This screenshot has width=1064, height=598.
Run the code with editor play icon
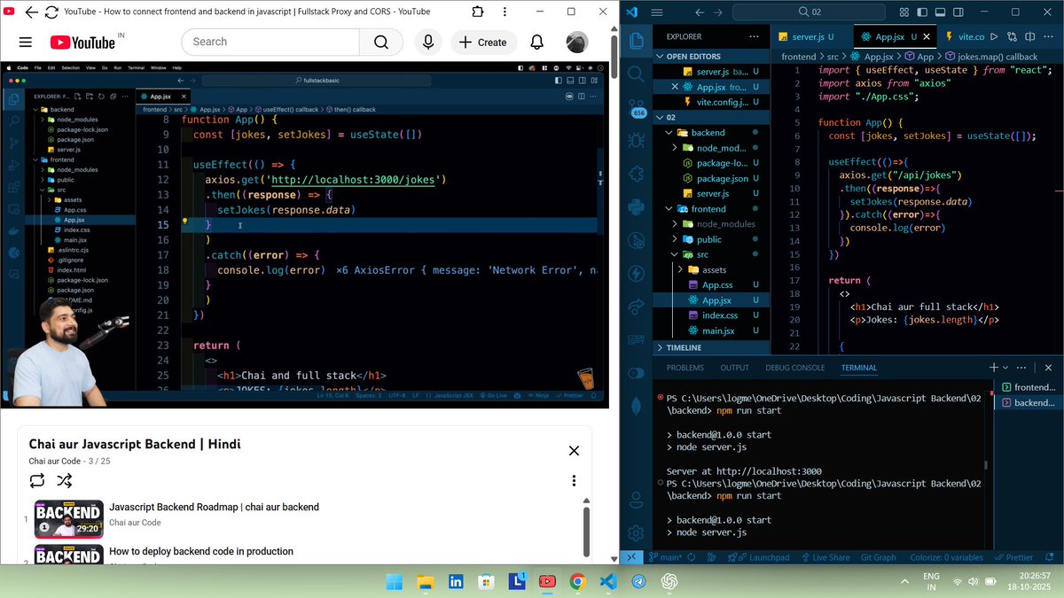(x=995, y=36)
